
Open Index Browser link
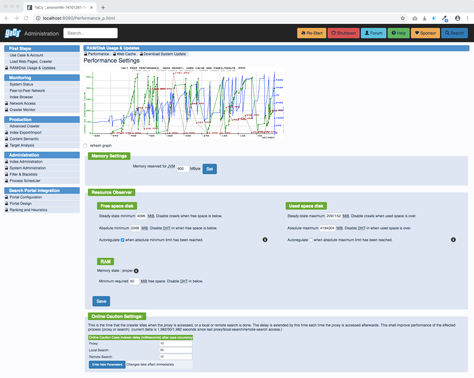click(x=42, y=97)
